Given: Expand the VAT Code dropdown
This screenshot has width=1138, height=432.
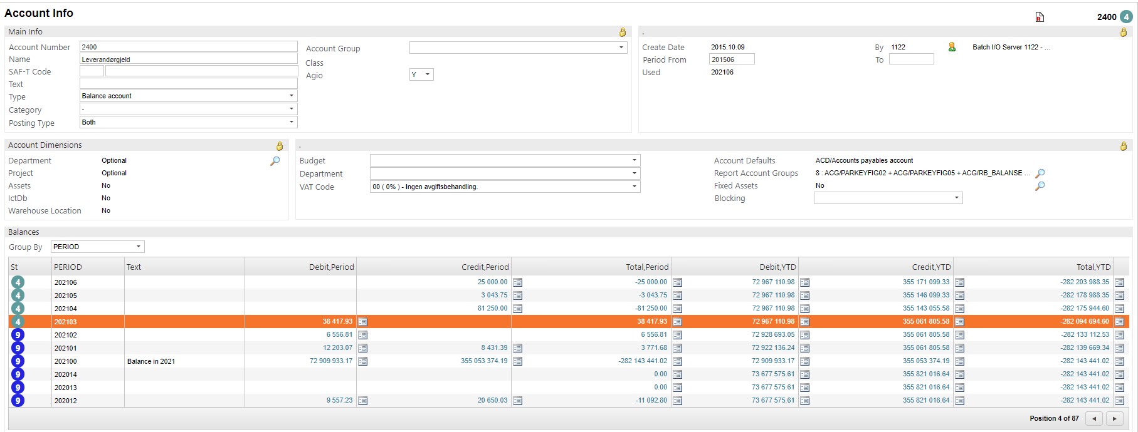Looking at the screenshot, I should [634, 187].
